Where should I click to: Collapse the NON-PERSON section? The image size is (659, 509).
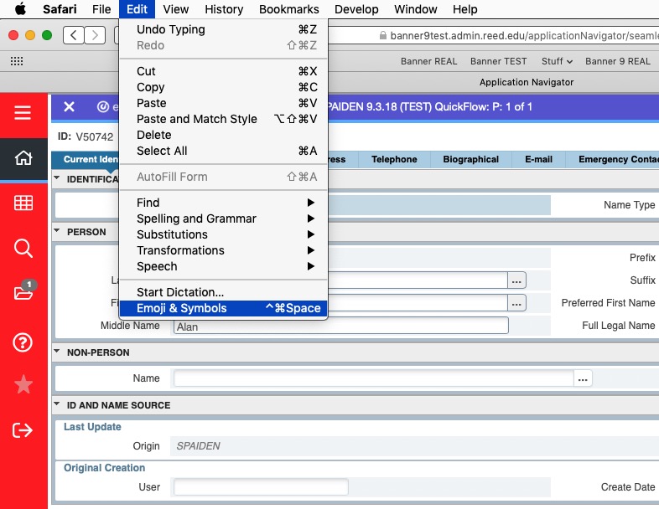pyautogui.click(x=57, y=352)
